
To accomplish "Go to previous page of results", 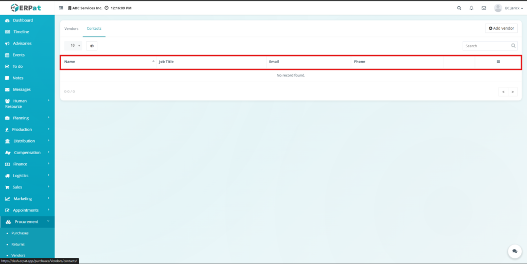I will coord(503,91).
